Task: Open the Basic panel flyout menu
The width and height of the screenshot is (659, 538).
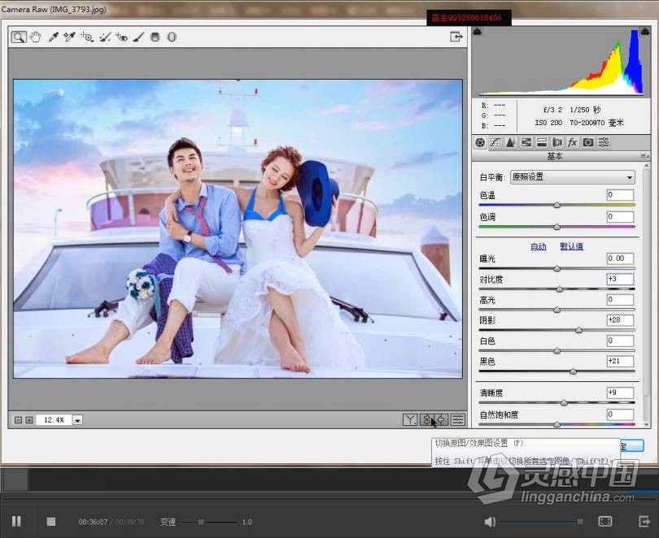Action: pos(644,156)
